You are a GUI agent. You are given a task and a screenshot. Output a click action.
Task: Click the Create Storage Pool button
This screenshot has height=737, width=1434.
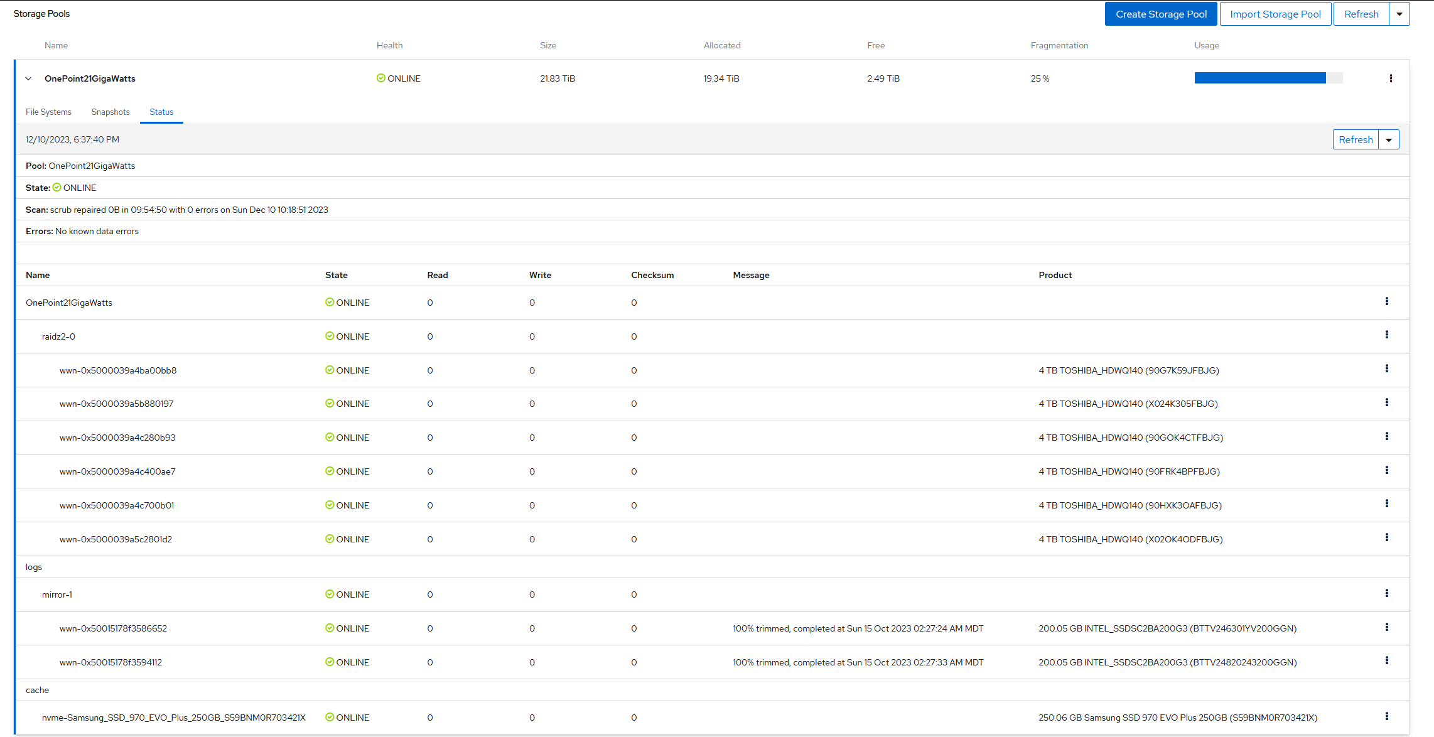[1161, 14]
